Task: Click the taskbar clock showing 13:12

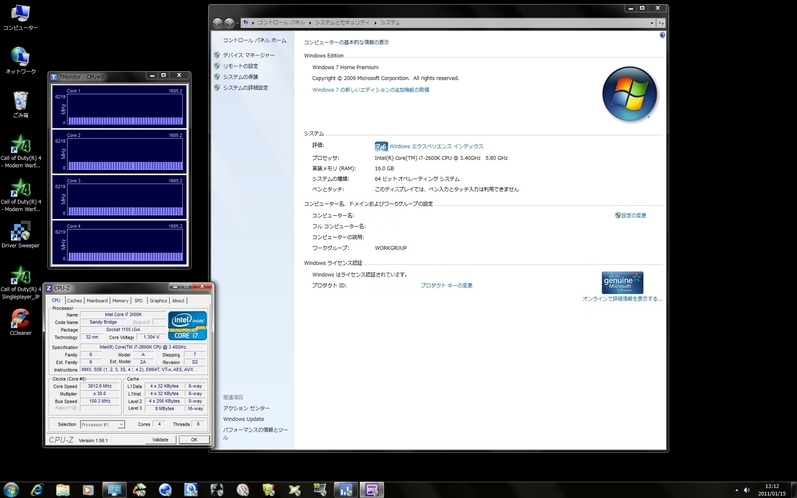Action: 771,490
